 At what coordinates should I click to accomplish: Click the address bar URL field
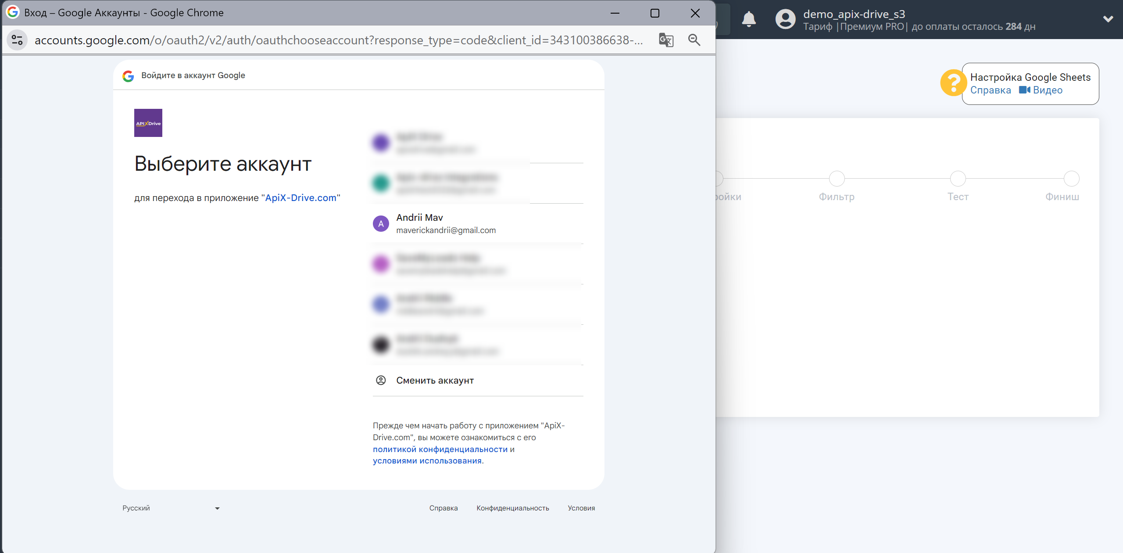point(339,40)
